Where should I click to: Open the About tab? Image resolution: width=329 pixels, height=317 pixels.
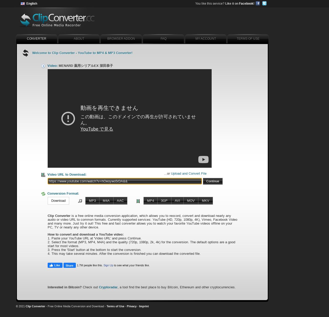click(x=79, y=39)
